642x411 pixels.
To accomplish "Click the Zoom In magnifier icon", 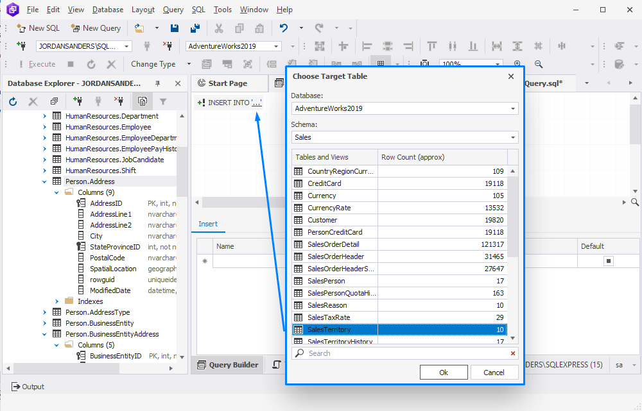I will click(517, 64).
